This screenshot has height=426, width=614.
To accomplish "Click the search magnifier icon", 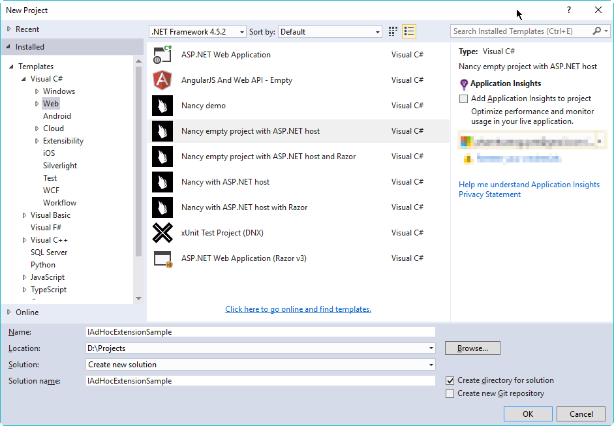I will (596, 31).
